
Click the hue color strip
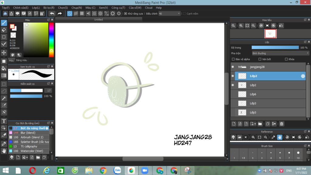click(51, 40)
